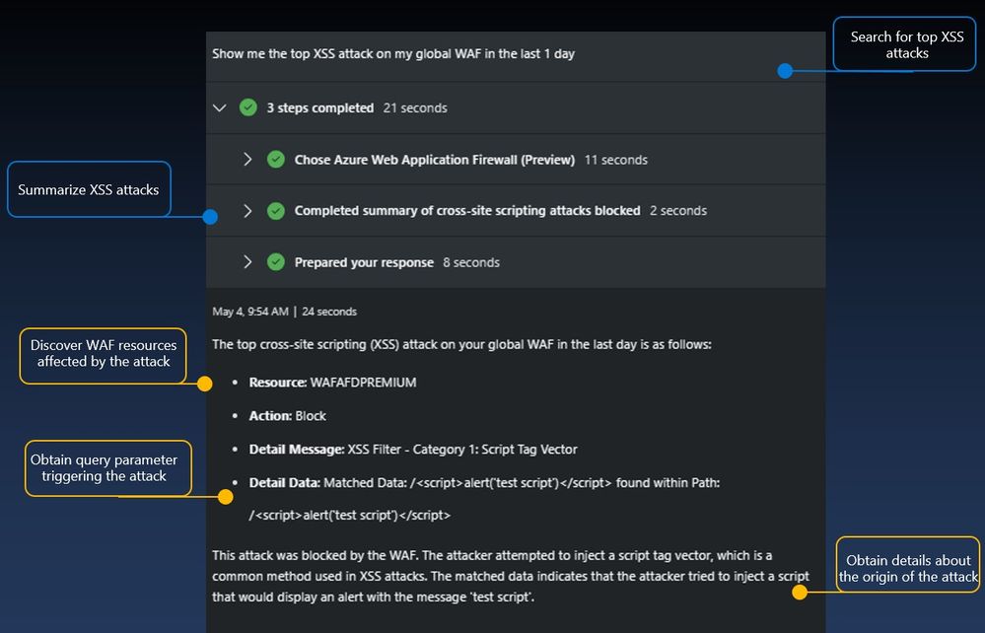
Task: Expand the Chose Azure Web Application Firewall step
Action: pyautogui.click(x=247, y=159)
